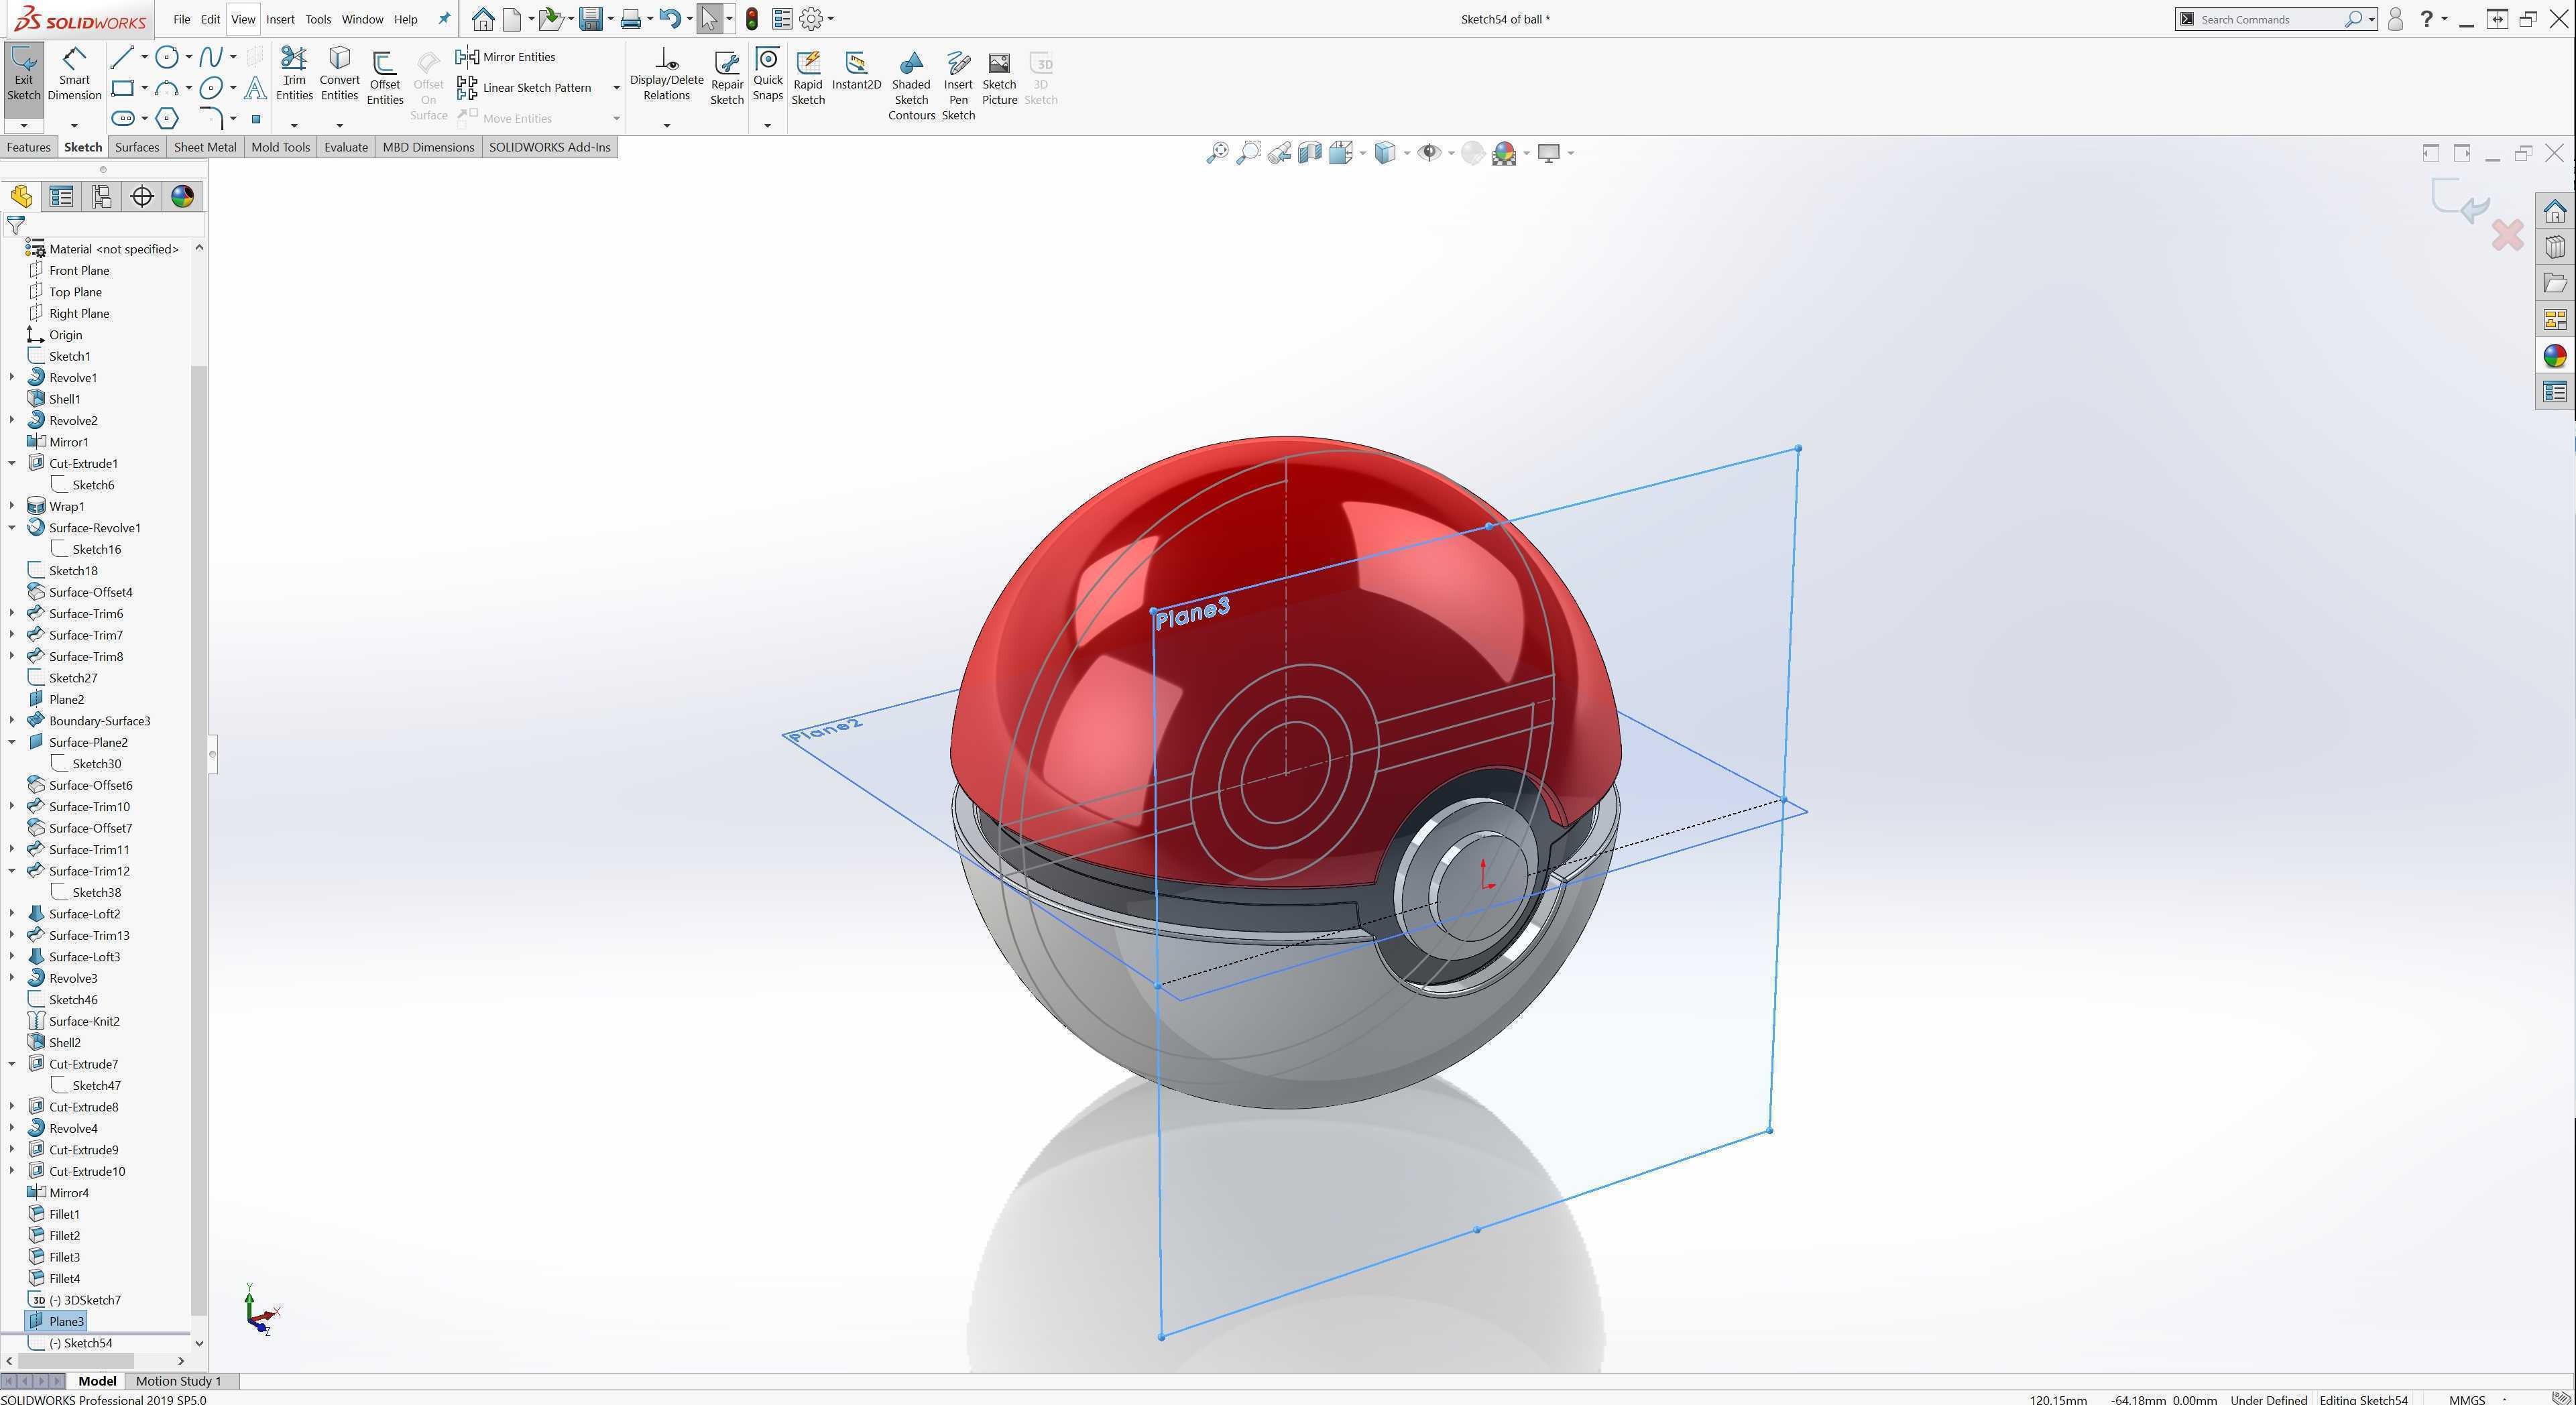Open the Edit Appearance sphere icon
This screenshot has width=2576, height=1405.
click(x=1472, y=153)
